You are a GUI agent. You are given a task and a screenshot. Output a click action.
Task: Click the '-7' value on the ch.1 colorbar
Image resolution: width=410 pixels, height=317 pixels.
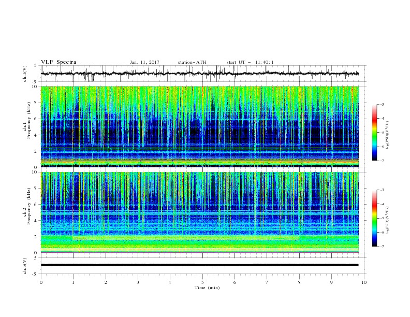(382, 161)
